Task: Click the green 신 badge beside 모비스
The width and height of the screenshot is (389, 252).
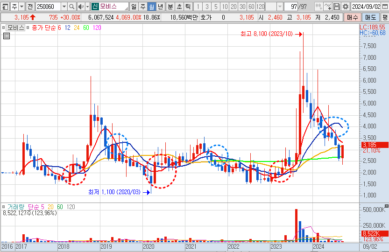Action: [x=95, y=7]
